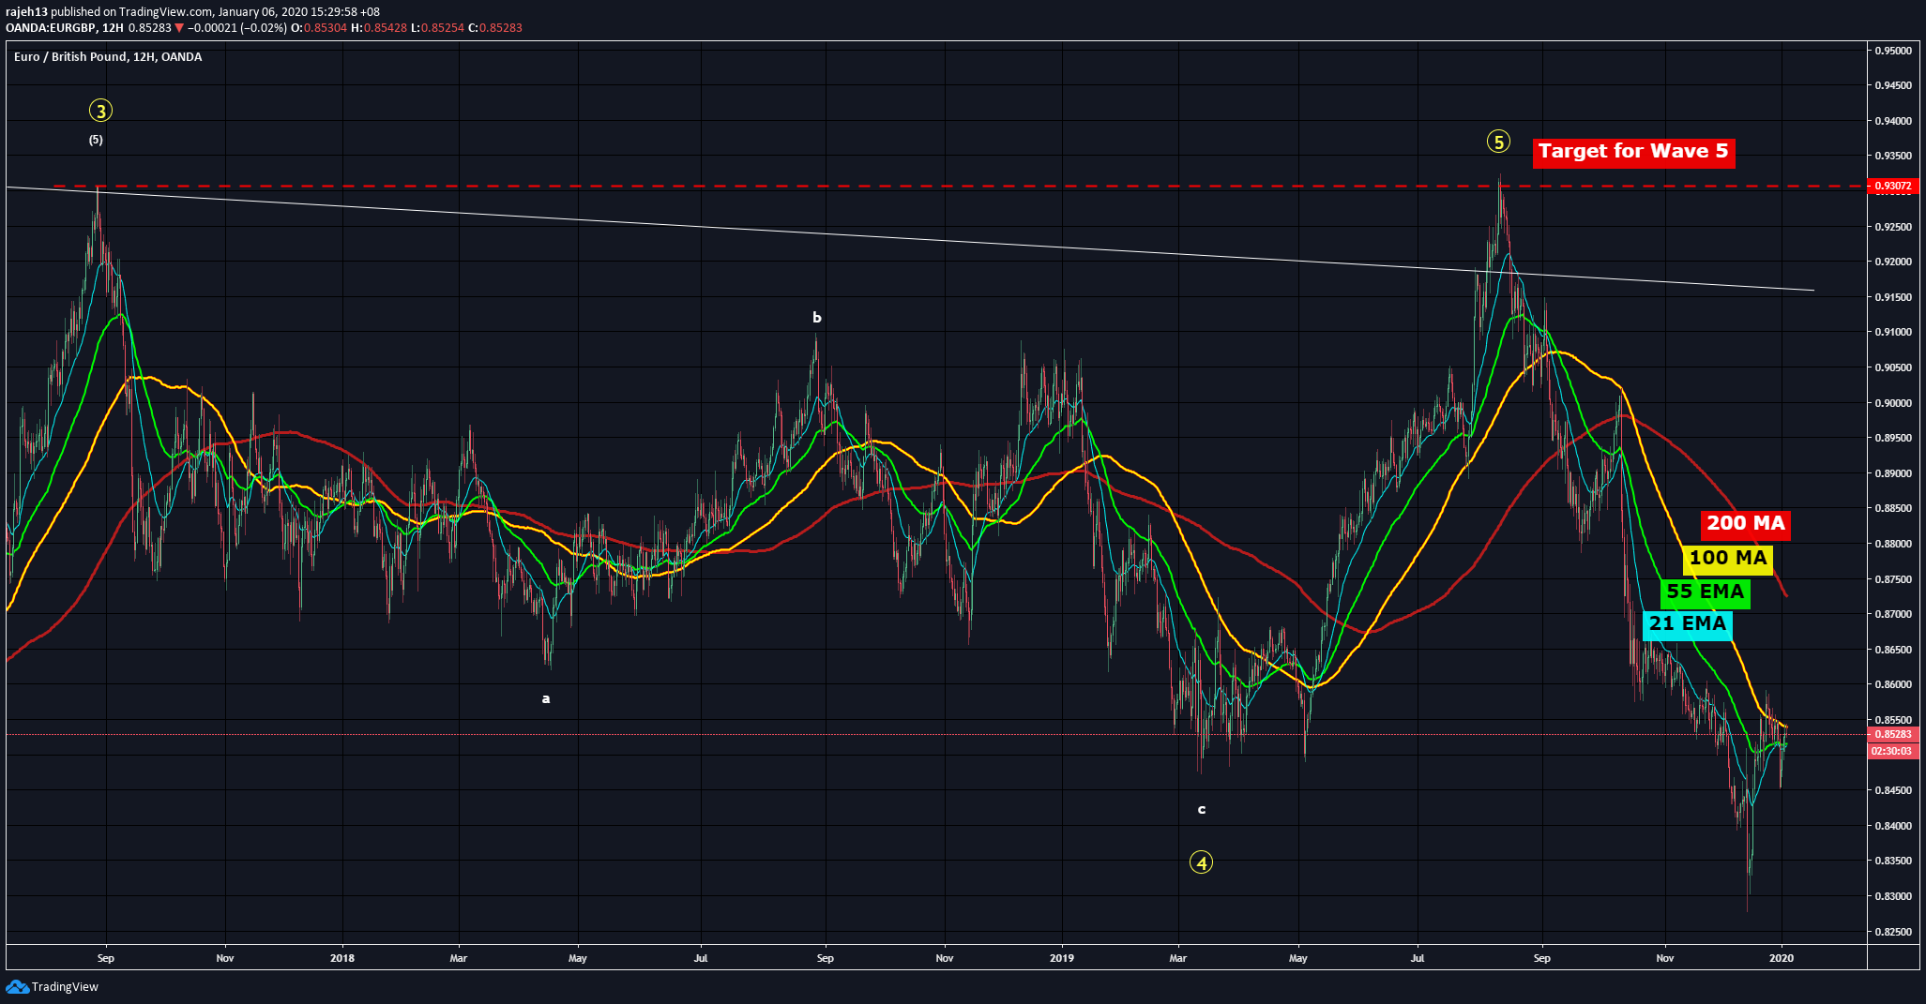Click the 0.87500 price axis label
The height and width of the screenshot is (1004, 1926).
click(x=1892, y=579)
